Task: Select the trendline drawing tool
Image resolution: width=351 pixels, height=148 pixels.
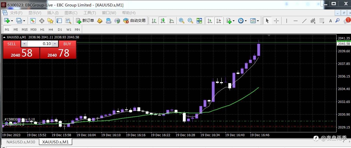Action: tap(304, 21)
